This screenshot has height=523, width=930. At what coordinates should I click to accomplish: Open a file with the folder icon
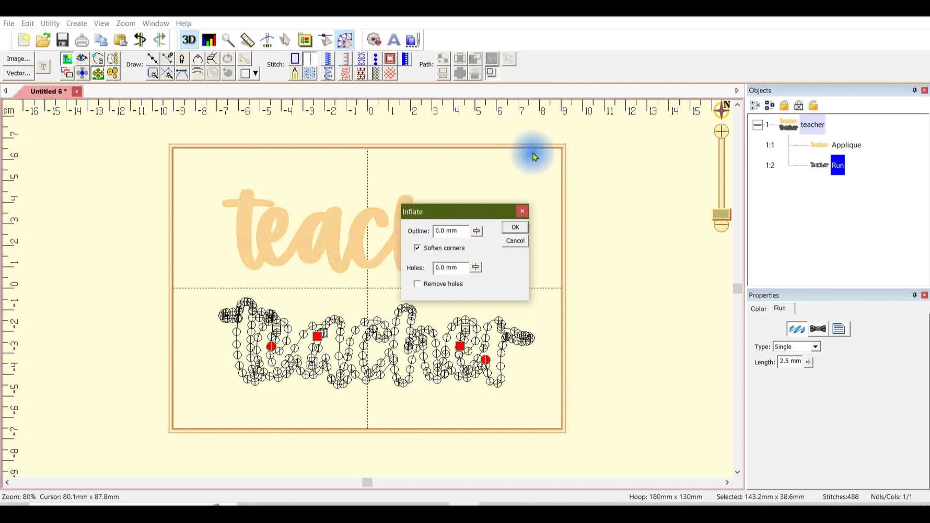pos(43,40)
